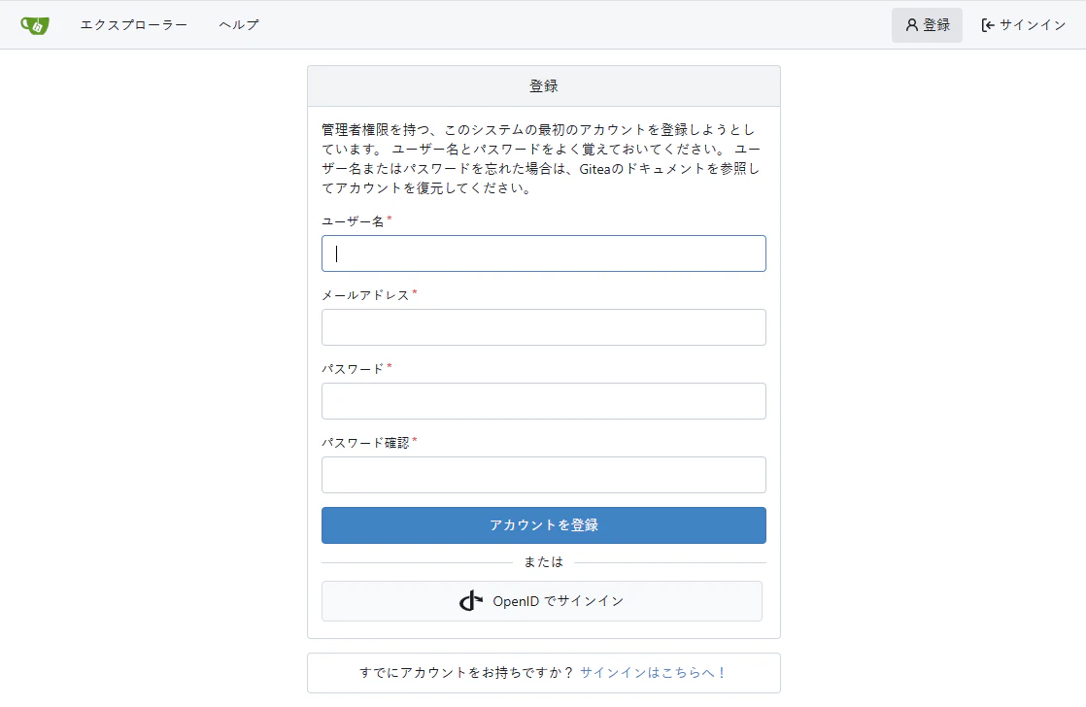Image resolution: width=1086 pixels, height=707 pixels.
Task: Click the すでにアカウントをお持ちですか？ text
Action: point(467,672)
